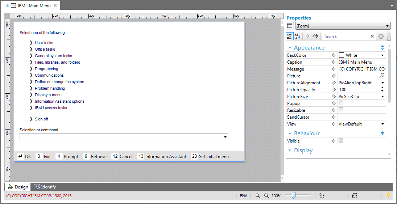The height and width of the screenshot is (204, 397).
Task: Select the Problem handling menu option
Action: pos(50,88)
